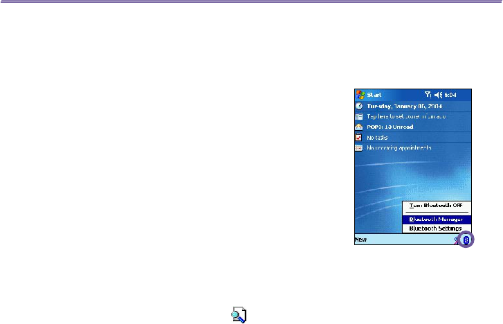Tap the owner information card icon
The image size is (503, 324).
click(359, 116)
